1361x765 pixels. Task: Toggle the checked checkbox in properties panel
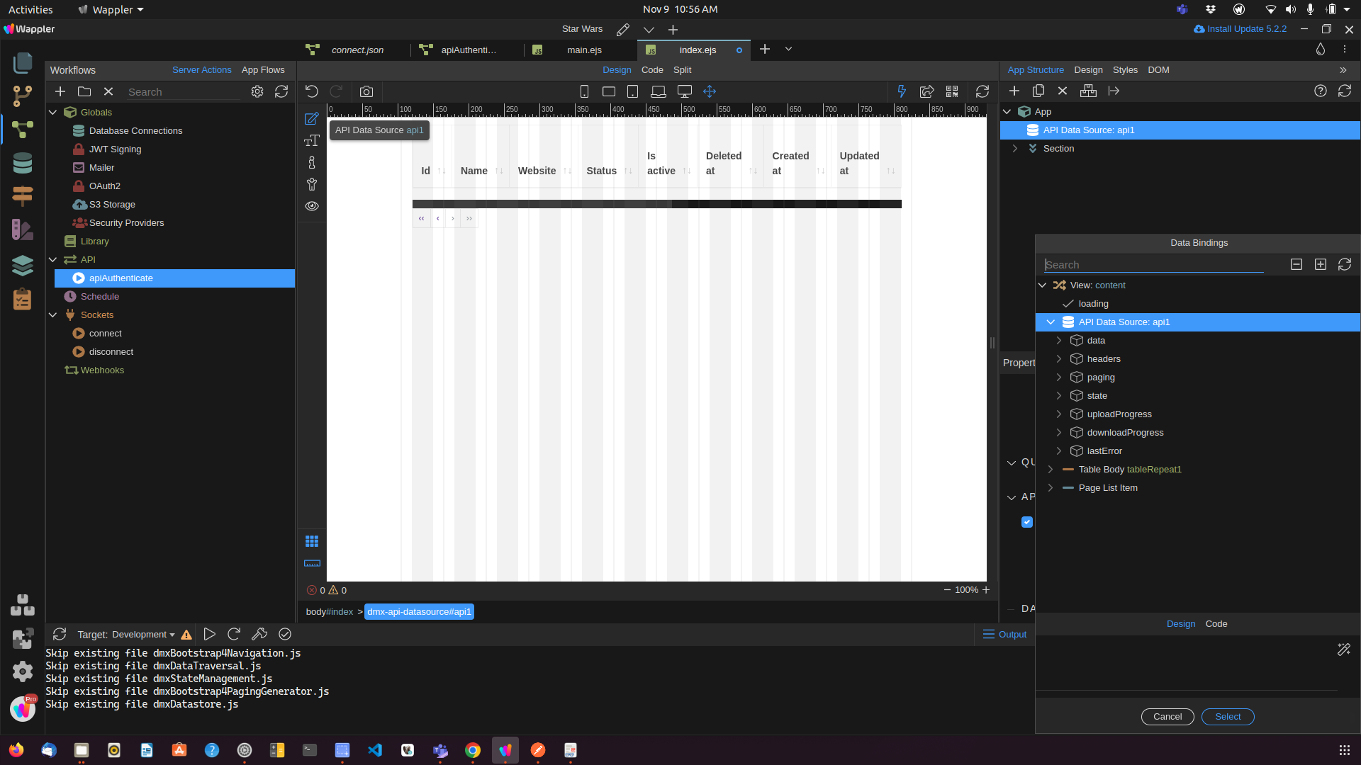pos(1027,522)
